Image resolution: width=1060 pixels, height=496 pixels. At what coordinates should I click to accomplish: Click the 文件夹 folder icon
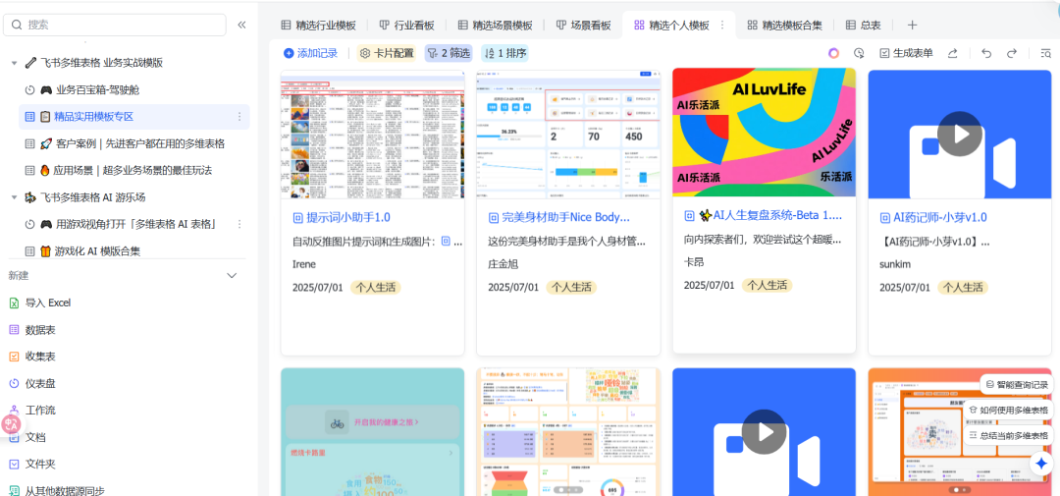14,465
